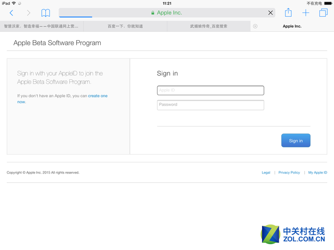Focus the Password input field

coord(210,105)
